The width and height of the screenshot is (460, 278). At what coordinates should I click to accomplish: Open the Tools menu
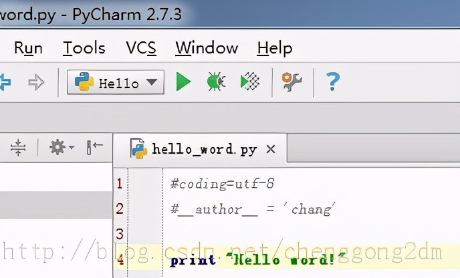[84, 48]
